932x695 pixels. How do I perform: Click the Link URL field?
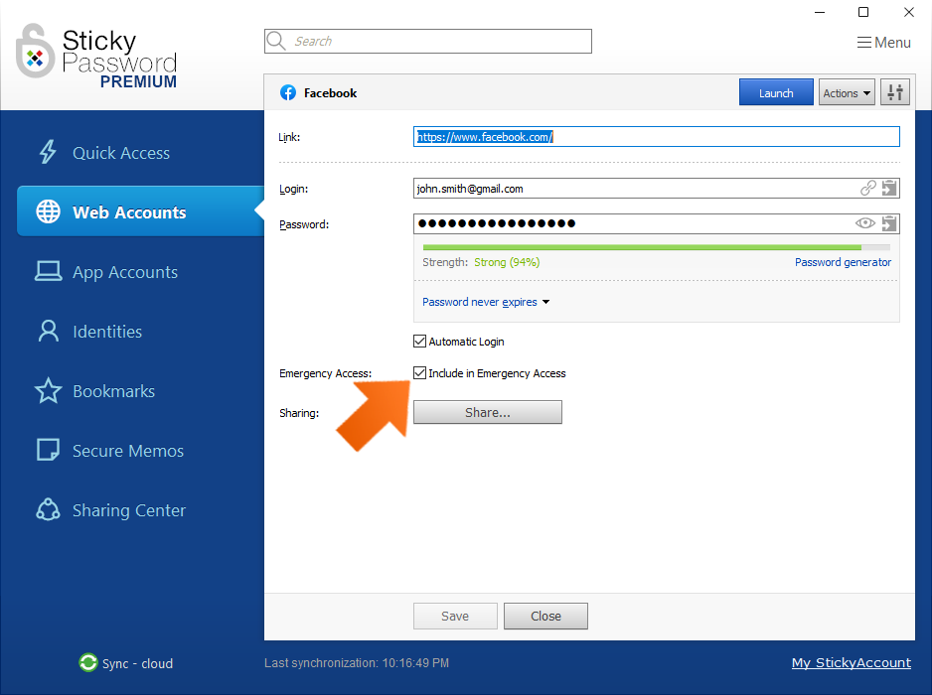[656, 137]
